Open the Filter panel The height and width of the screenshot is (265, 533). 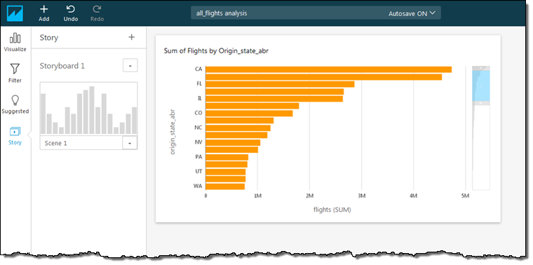point(15,73)
